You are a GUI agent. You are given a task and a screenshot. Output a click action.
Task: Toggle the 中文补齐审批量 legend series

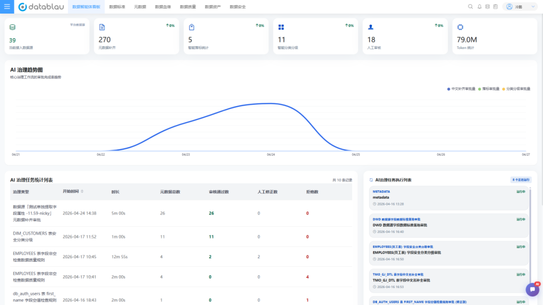click(x=460, y=89)
